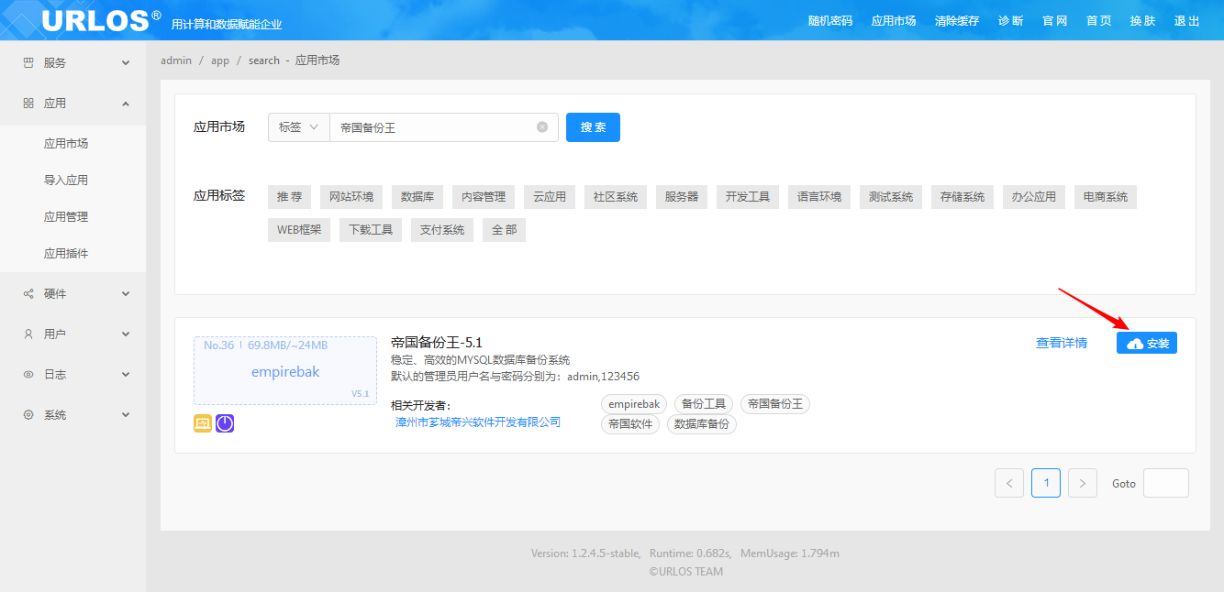Click 应用市场 in the top bar

coord(894,21)
